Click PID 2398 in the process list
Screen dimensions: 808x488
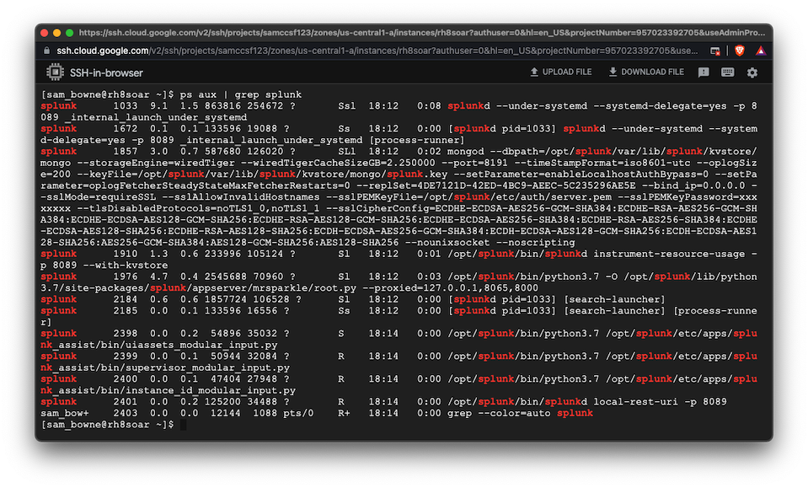[x=126, y=334]
